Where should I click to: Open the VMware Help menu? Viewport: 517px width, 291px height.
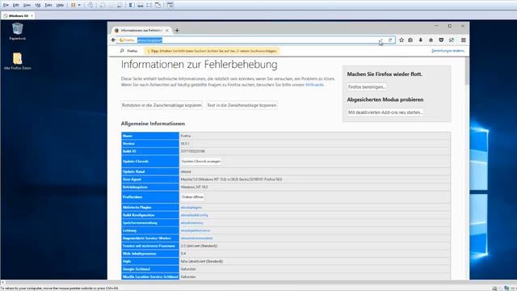pos(60,6)
